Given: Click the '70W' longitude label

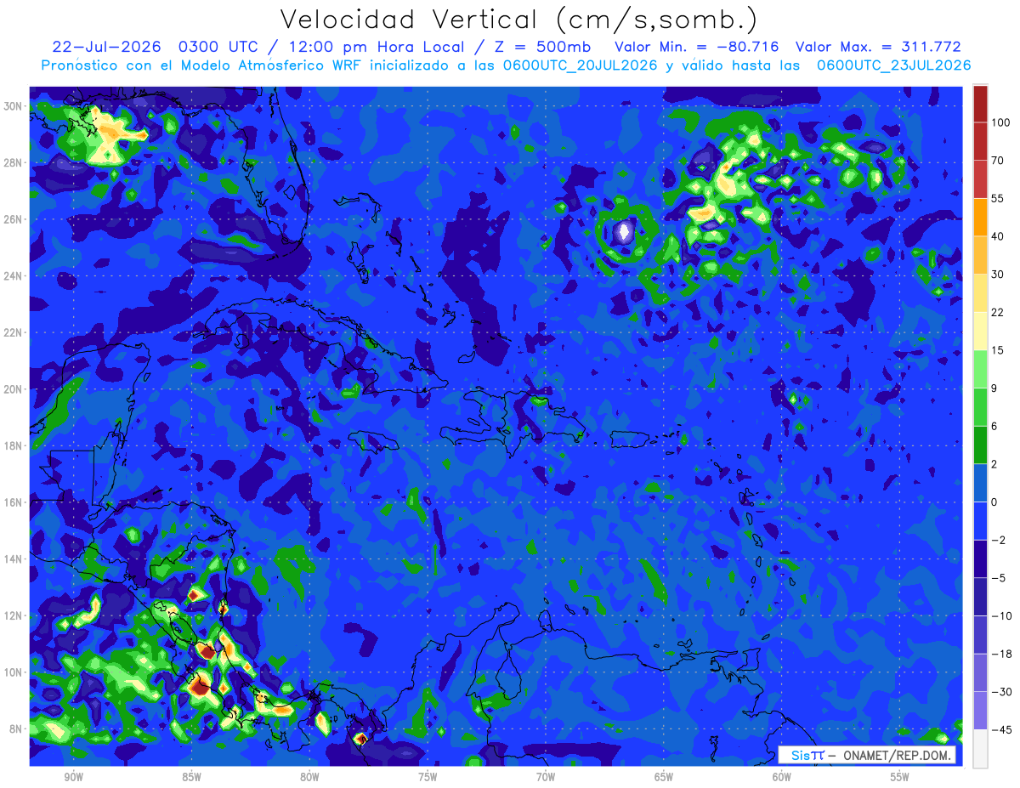Looking at the screenshot, I should coord(546,777).
